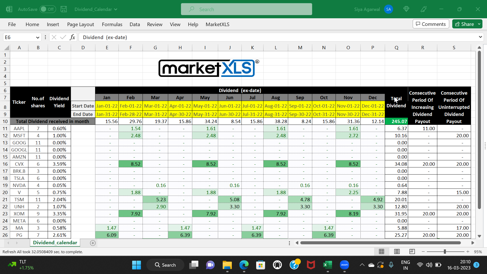Switch to the MarketXLS ribbon tab
The width and height of the screenshot is (487, 274).
point(217,24)
